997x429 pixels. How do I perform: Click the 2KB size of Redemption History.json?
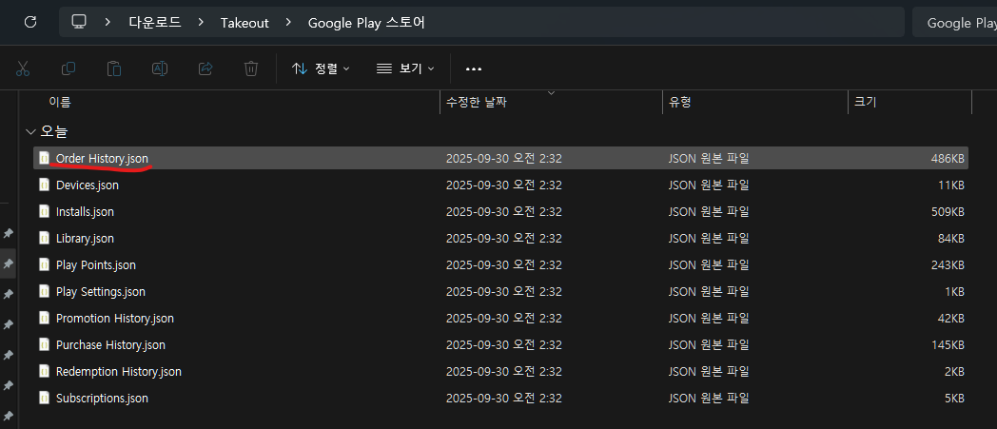[954, 372]
